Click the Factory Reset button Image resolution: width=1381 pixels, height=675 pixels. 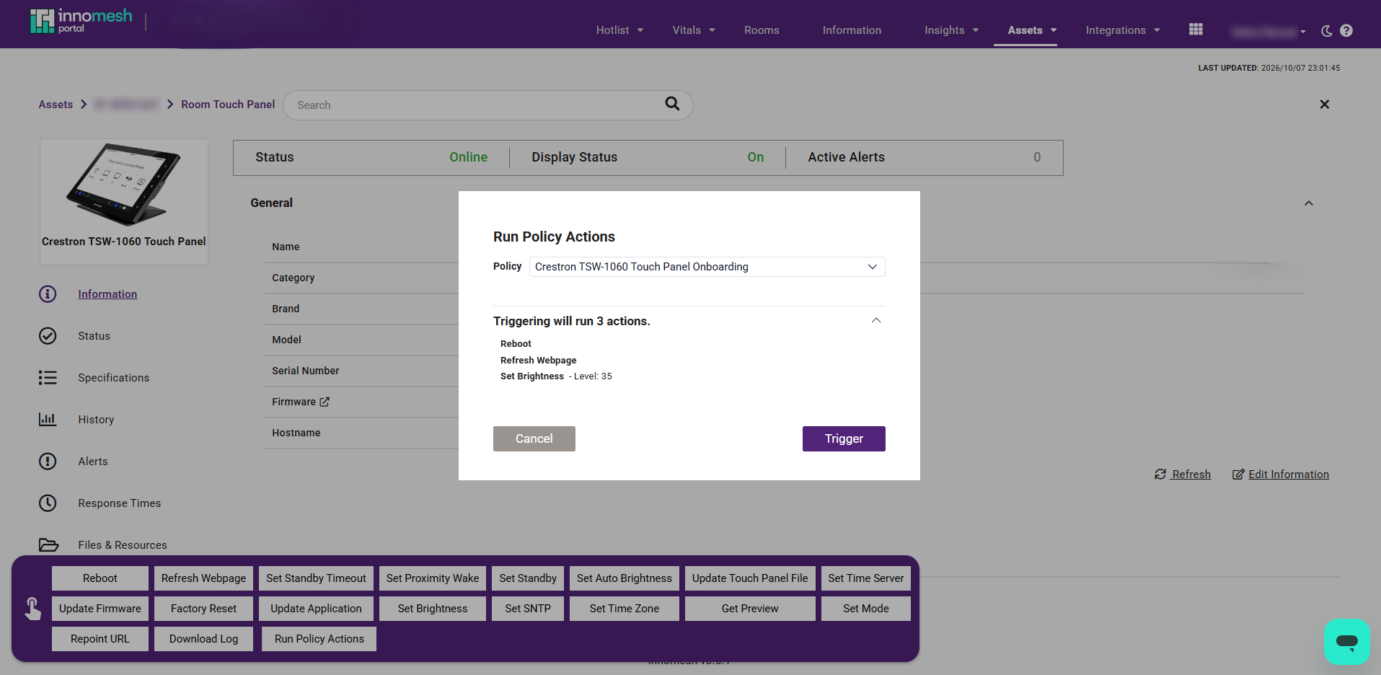click(x=203, y=609)
